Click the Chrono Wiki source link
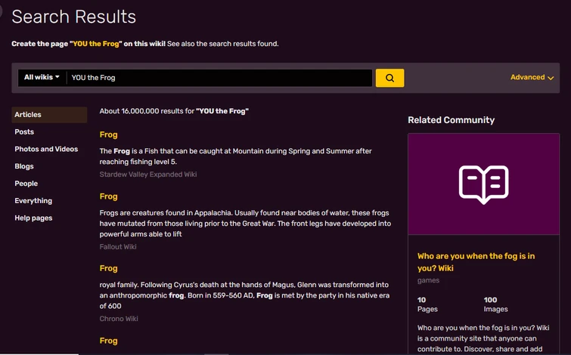Screen dimensions: 571x355 (x=118, y=319)
